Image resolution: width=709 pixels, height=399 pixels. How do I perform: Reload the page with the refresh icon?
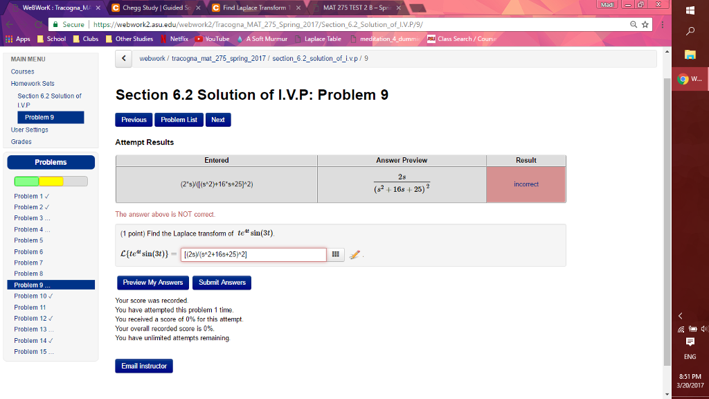coord(39,24)
